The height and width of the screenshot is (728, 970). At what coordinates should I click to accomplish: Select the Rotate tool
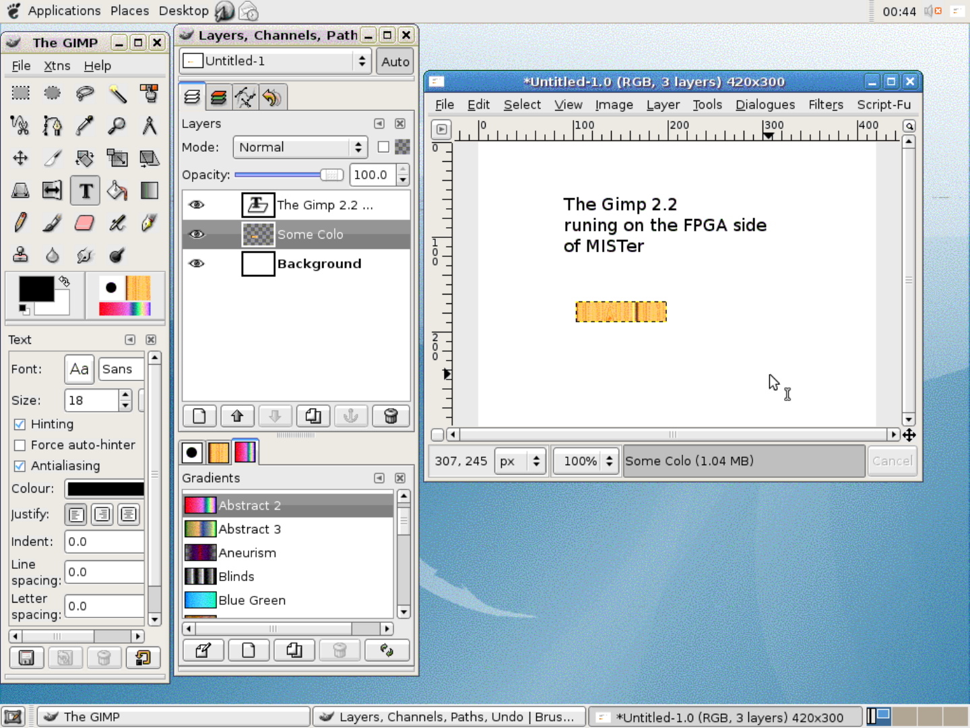(85, 158)
